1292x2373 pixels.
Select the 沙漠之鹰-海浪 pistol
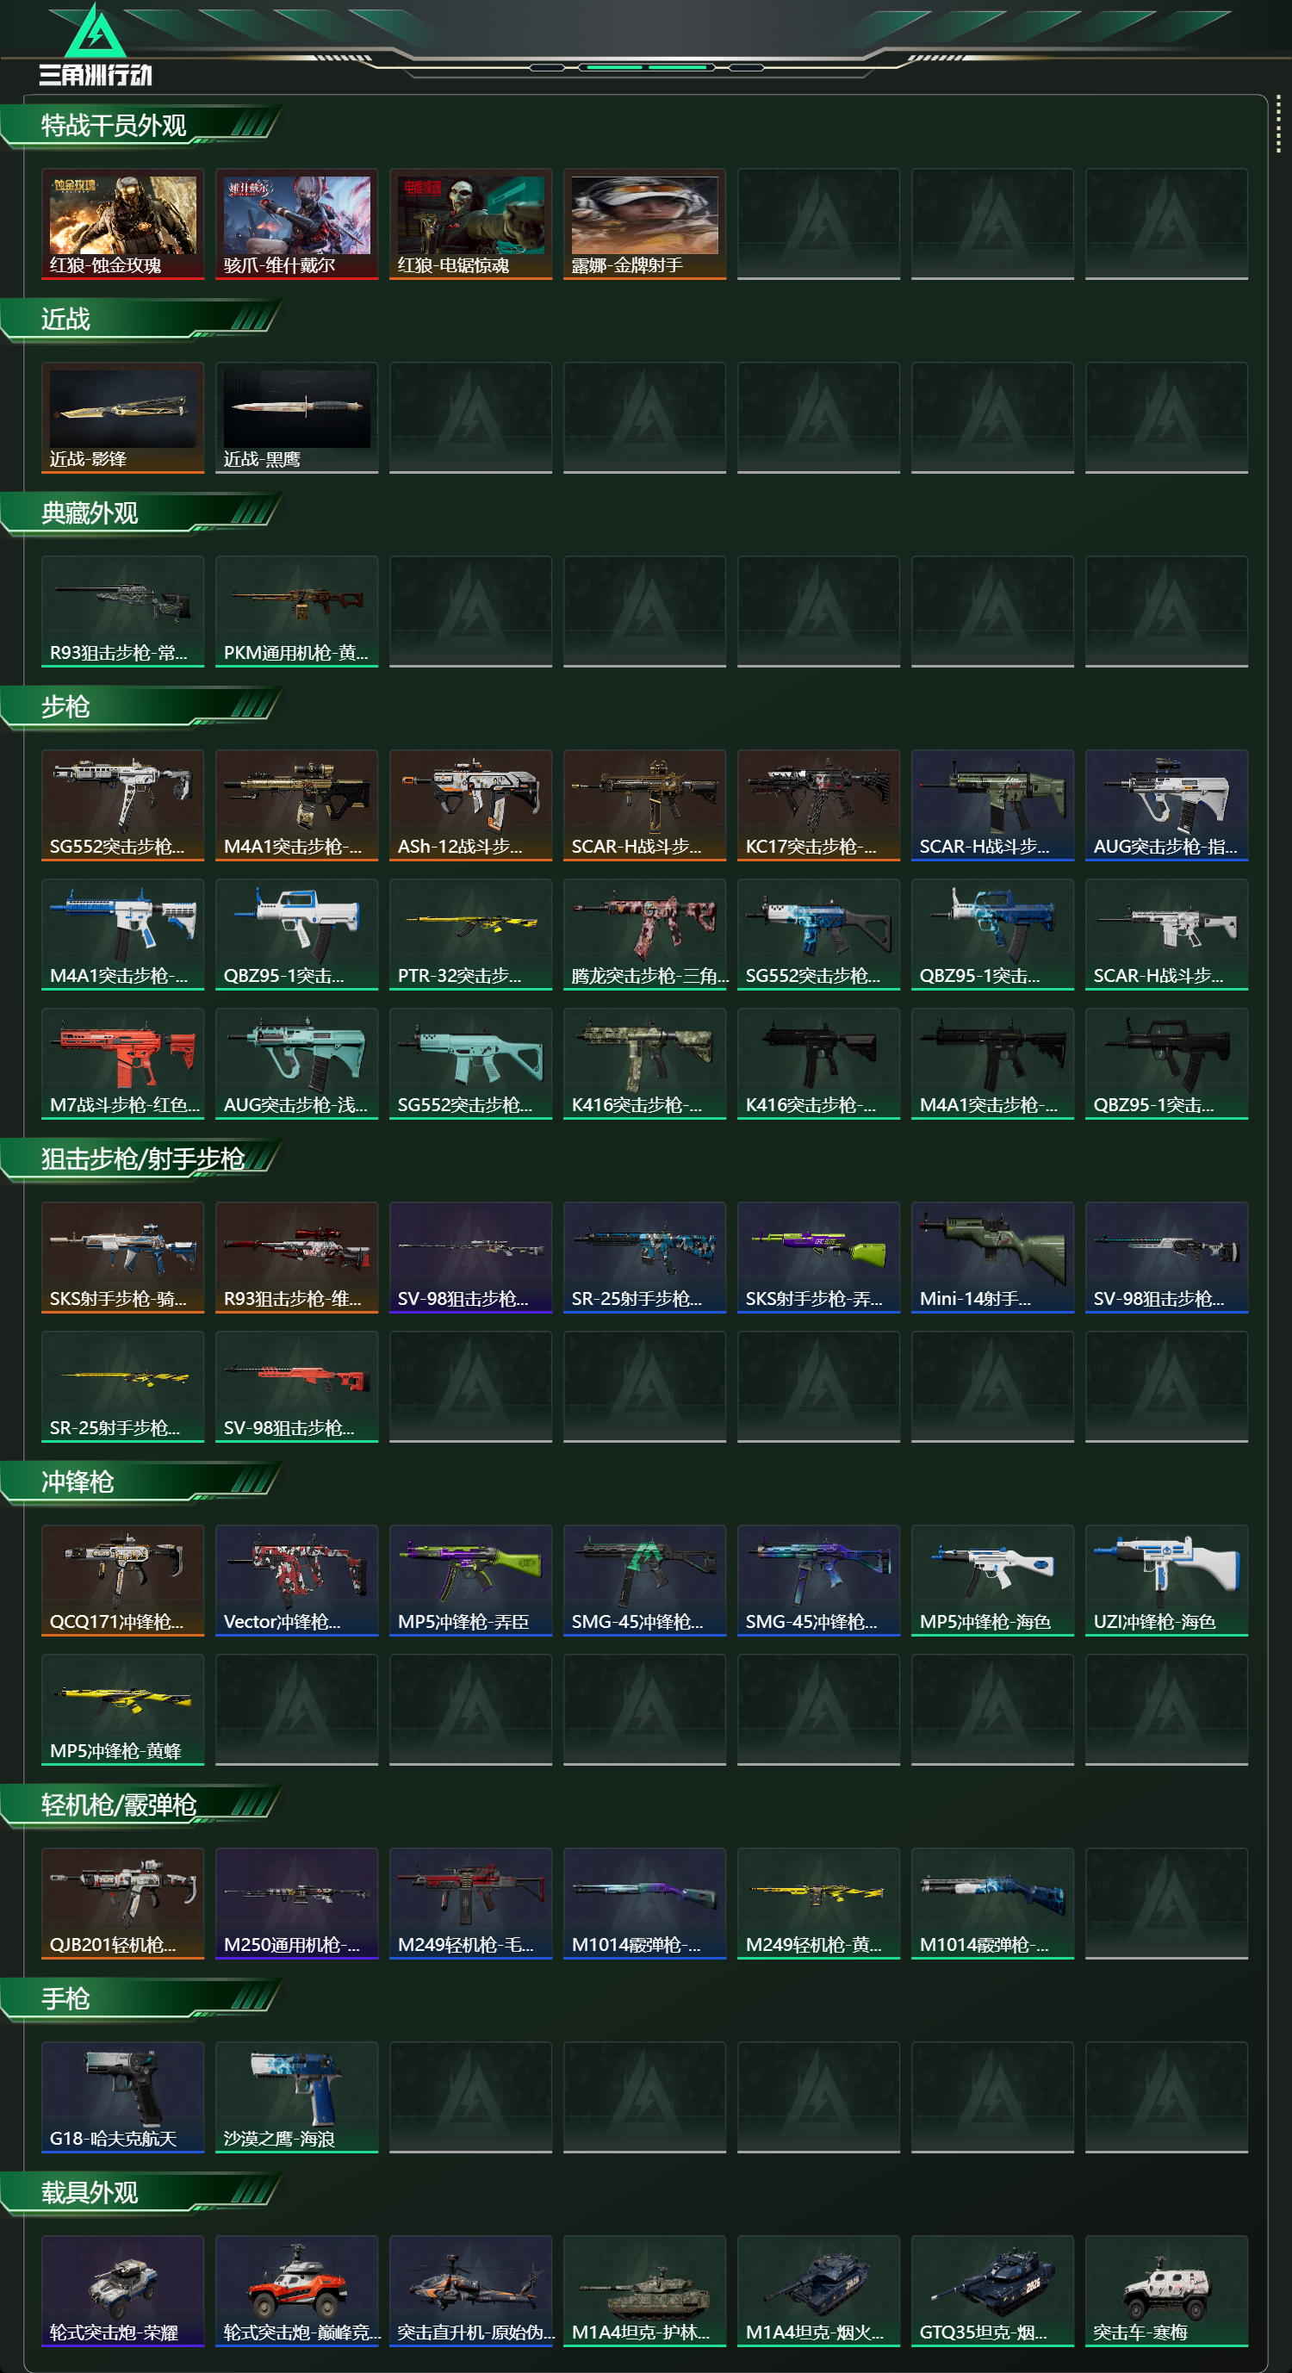coord(296,2097)
